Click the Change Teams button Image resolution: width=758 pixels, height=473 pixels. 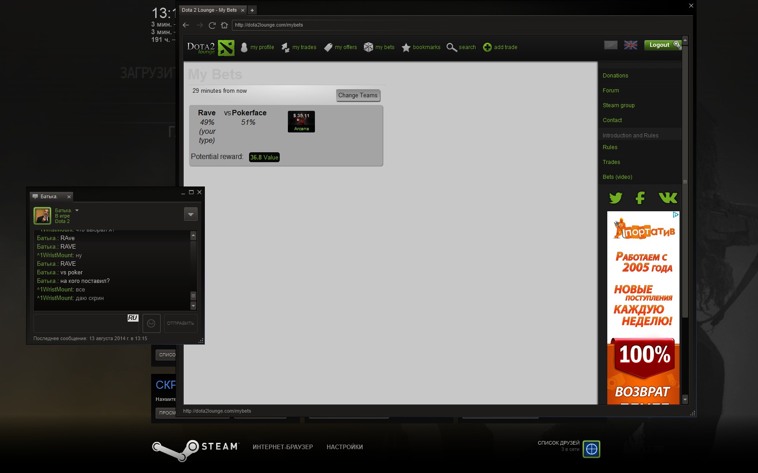[358, 95]
